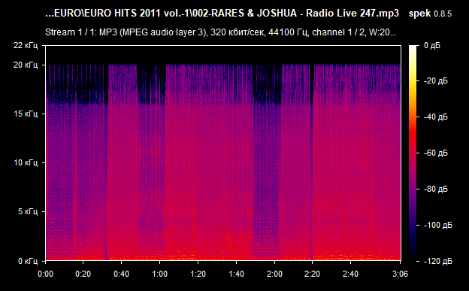Click the '0:20' time axis label
Image resolution: width=469 pixels, height=291 pixels.
[x=83, y=274]
